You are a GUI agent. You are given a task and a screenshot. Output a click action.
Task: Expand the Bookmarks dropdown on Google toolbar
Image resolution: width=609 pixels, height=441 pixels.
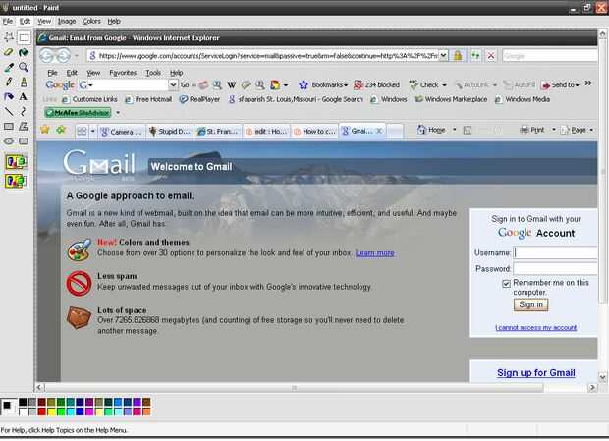coord(346,85)
